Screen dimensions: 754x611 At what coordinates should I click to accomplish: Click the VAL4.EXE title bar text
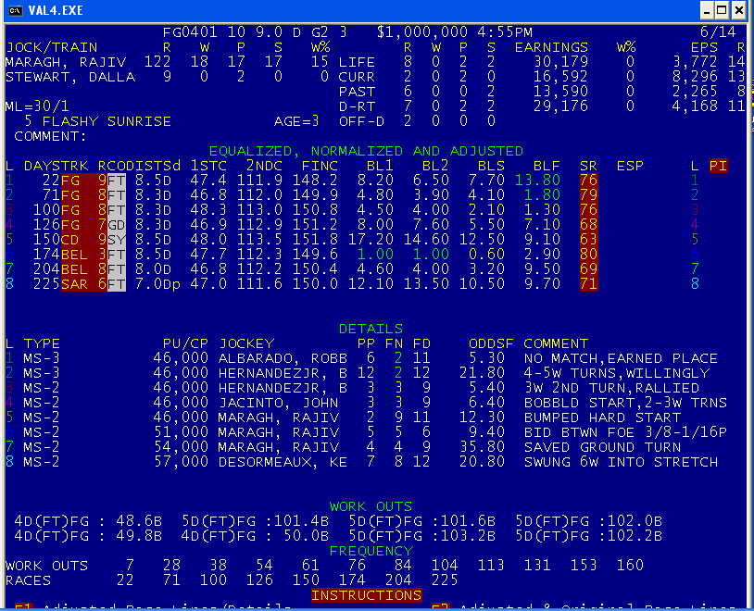click(56, 10)
